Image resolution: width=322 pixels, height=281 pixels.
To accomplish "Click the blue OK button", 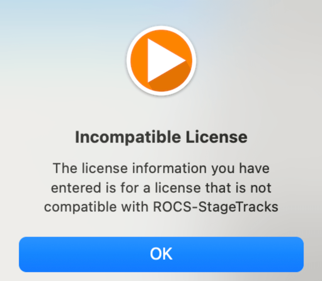I will click(x=161, y=254).
